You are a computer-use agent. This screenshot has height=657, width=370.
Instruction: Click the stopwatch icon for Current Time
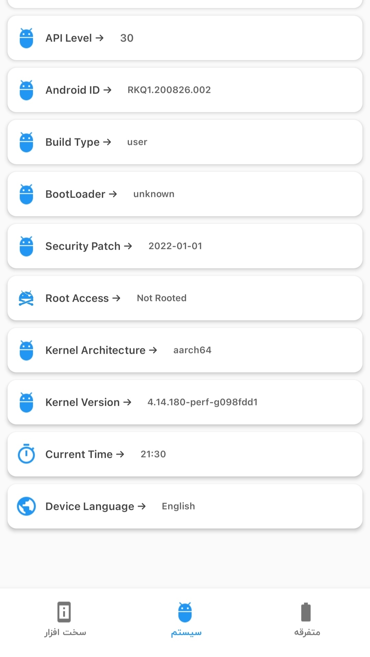tap(26, 454)
